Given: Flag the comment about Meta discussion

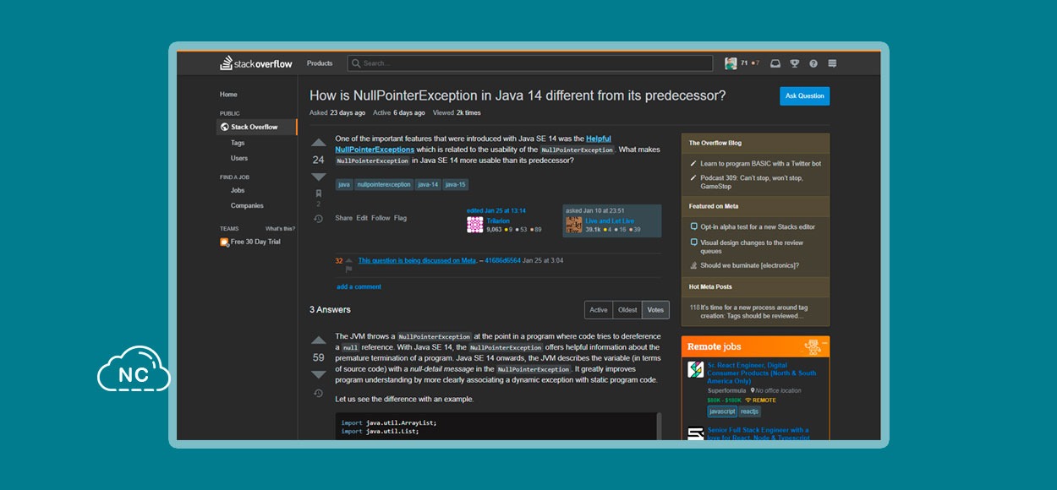Looking at the screenshot, I should [x=348, y=269].
